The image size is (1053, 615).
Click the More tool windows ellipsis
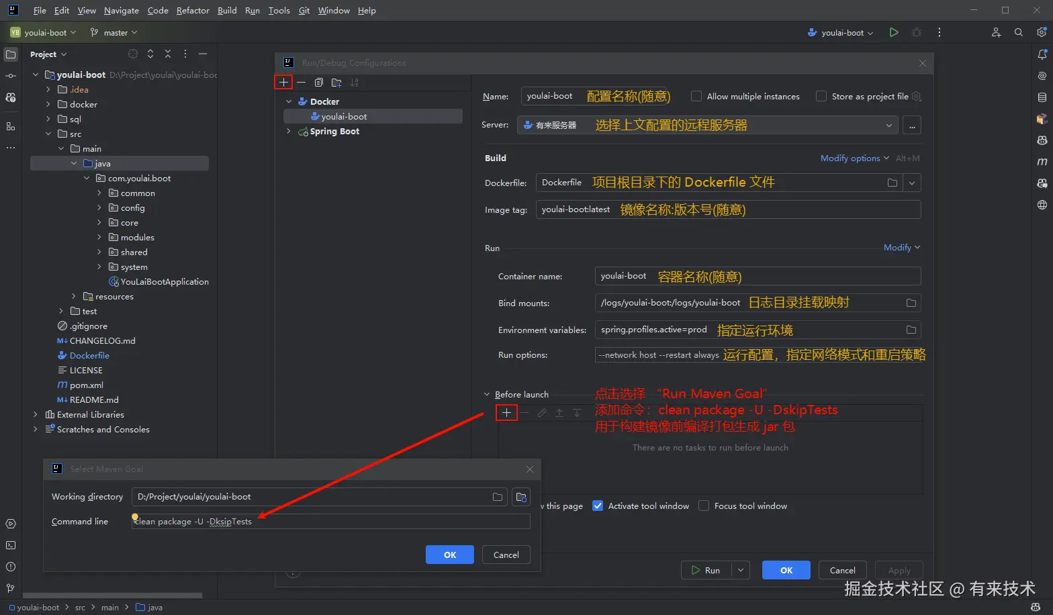11,147
